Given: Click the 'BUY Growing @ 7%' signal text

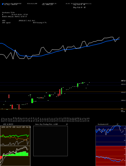Looking at the screenshot, I should (x=40, y=23).
